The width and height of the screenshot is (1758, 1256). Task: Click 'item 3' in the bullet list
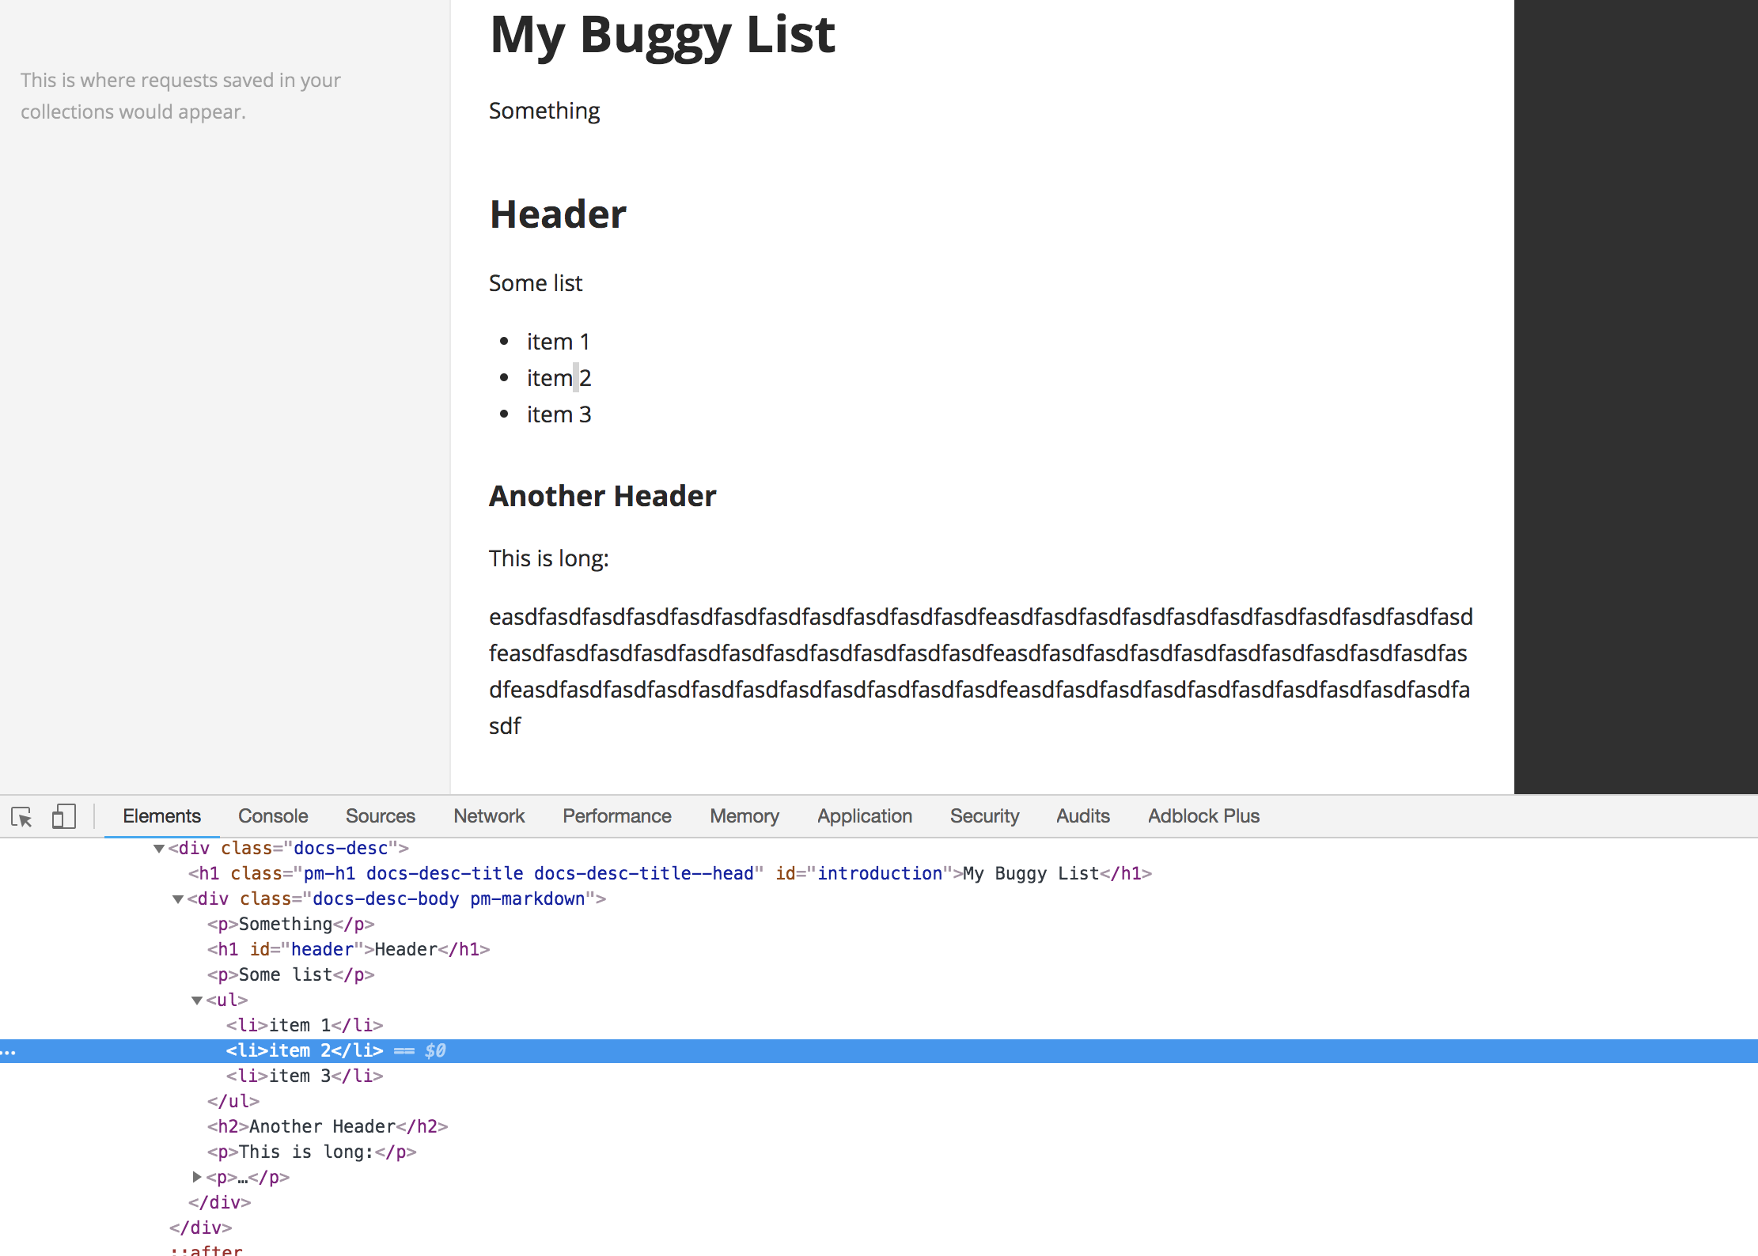tap(559, 414)
